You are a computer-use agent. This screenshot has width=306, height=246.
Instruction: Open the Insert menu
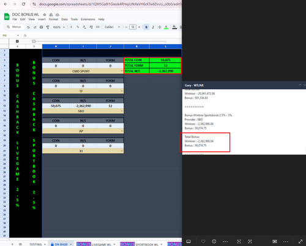pyautogui.click(x=42, y=20)
